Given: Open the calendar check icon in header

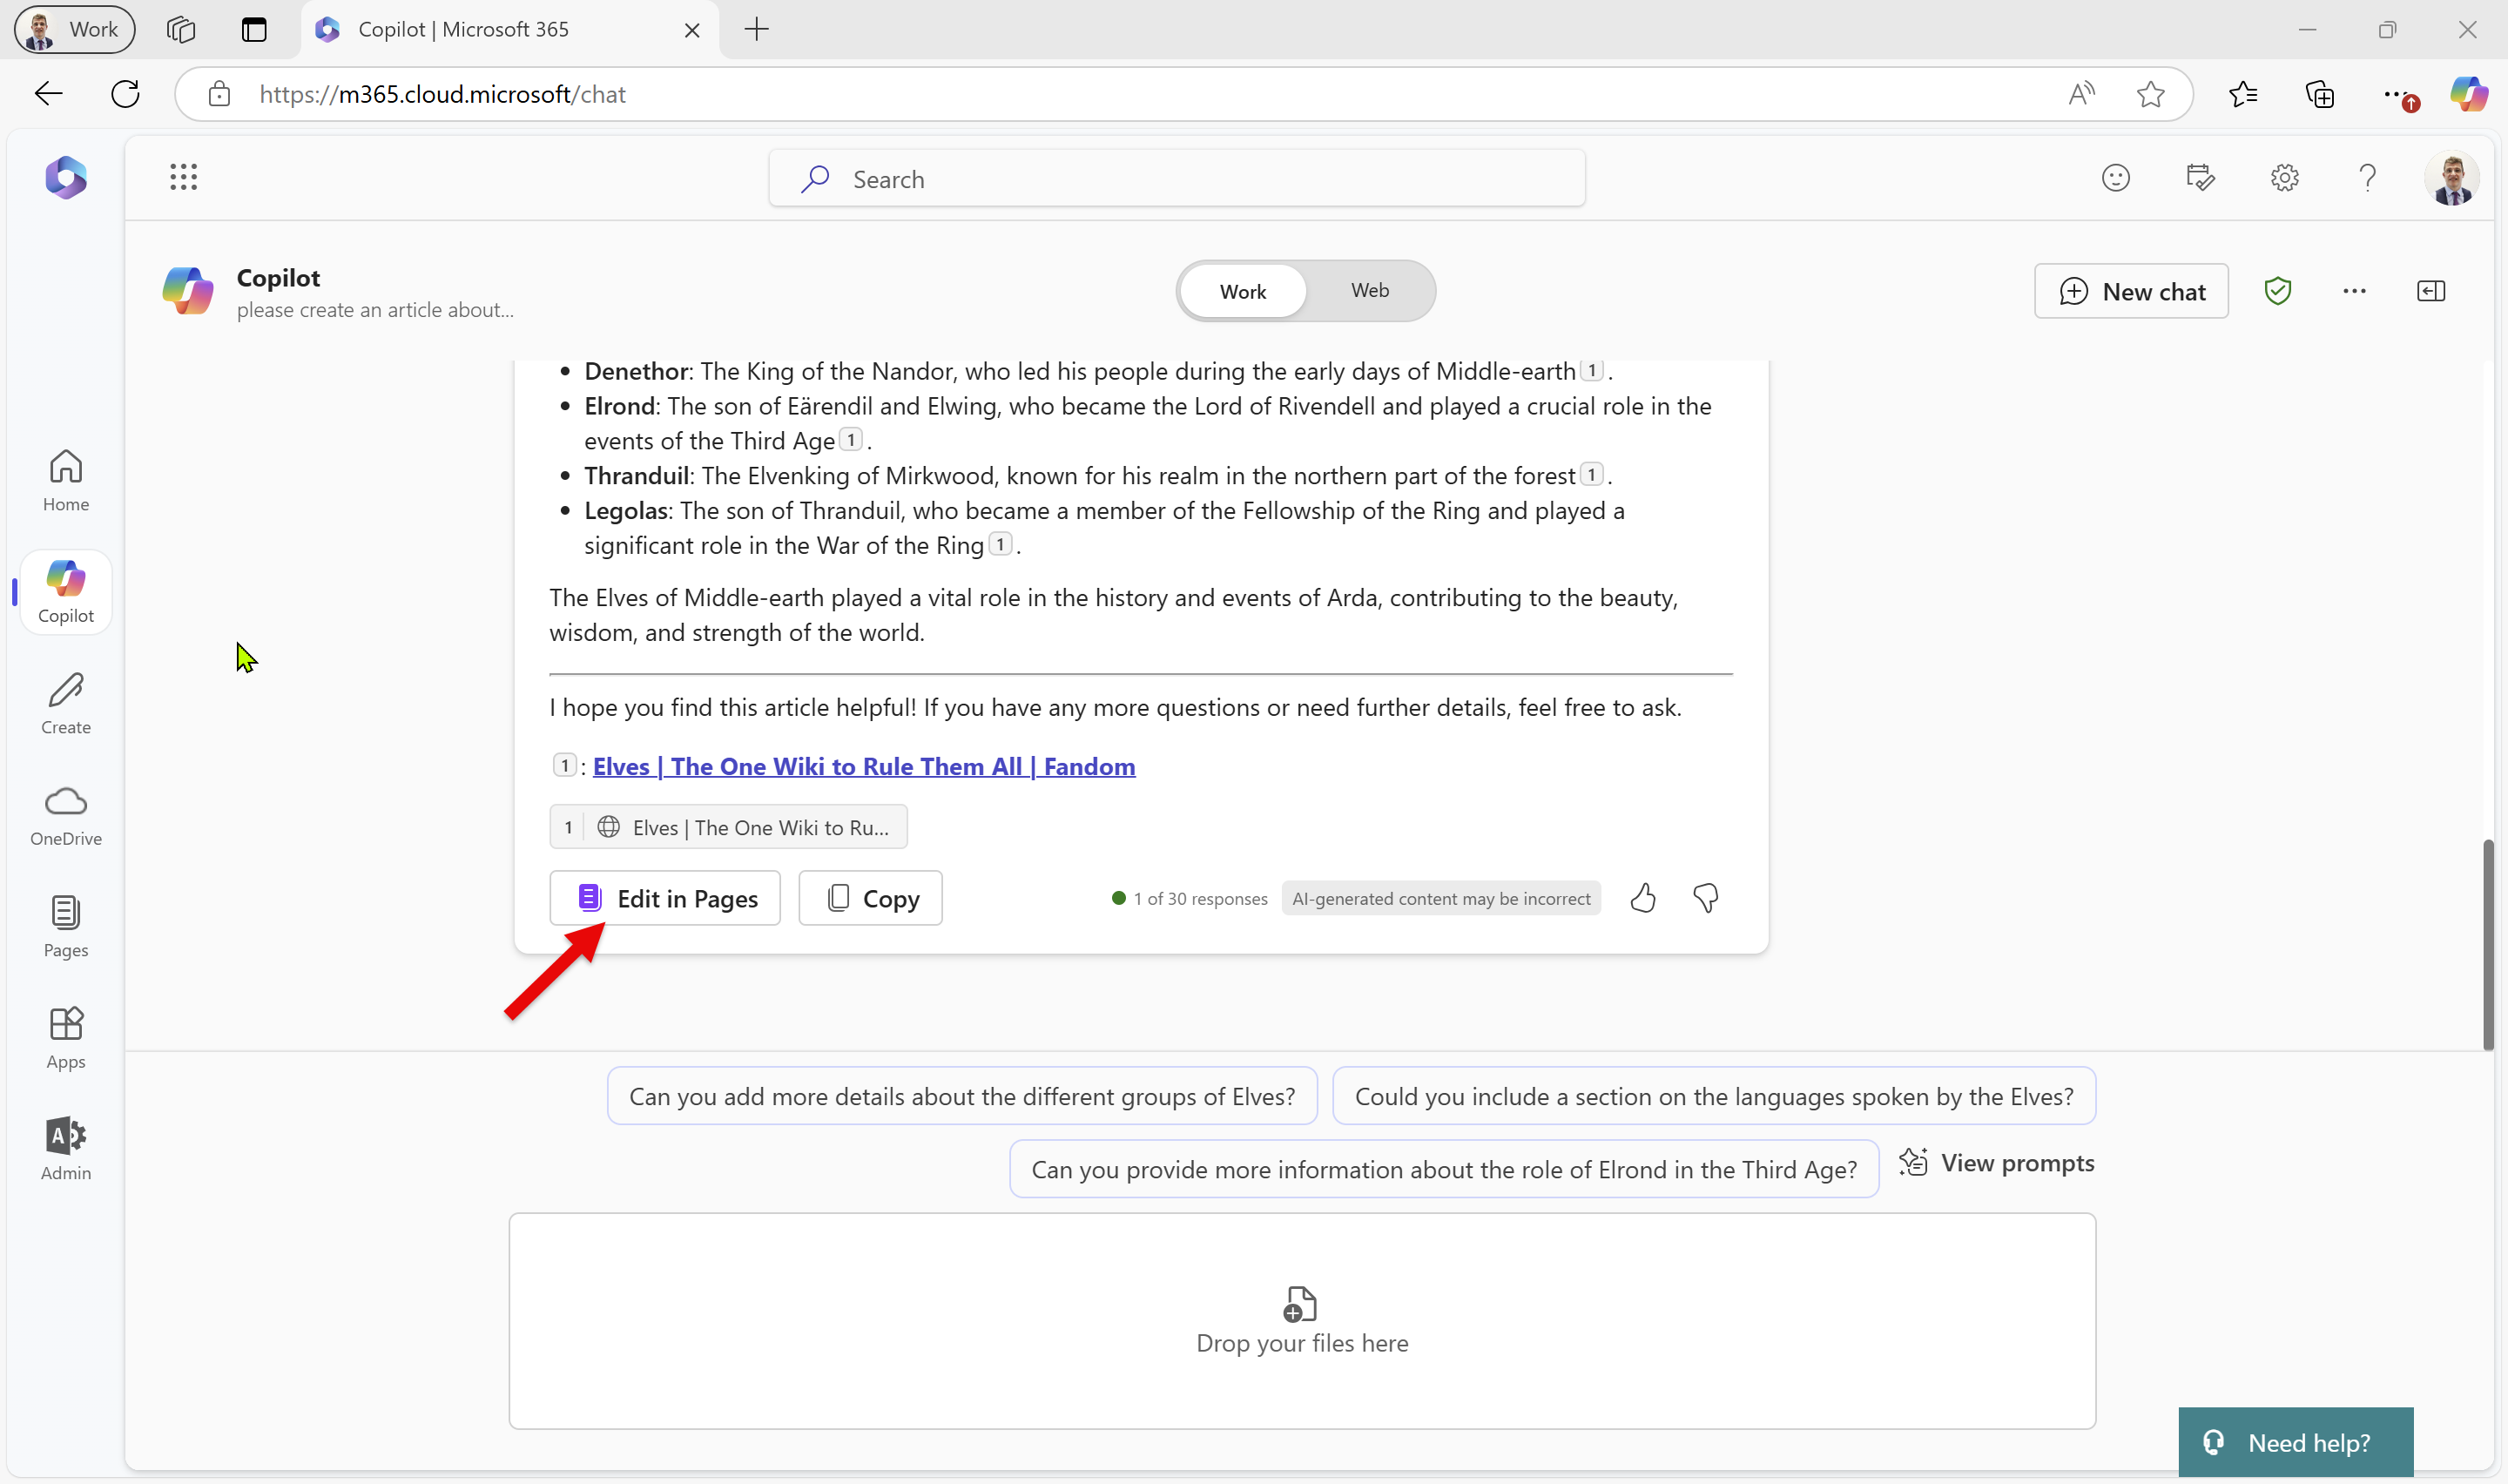Looking at the screenshot, I should [2200, 178].
